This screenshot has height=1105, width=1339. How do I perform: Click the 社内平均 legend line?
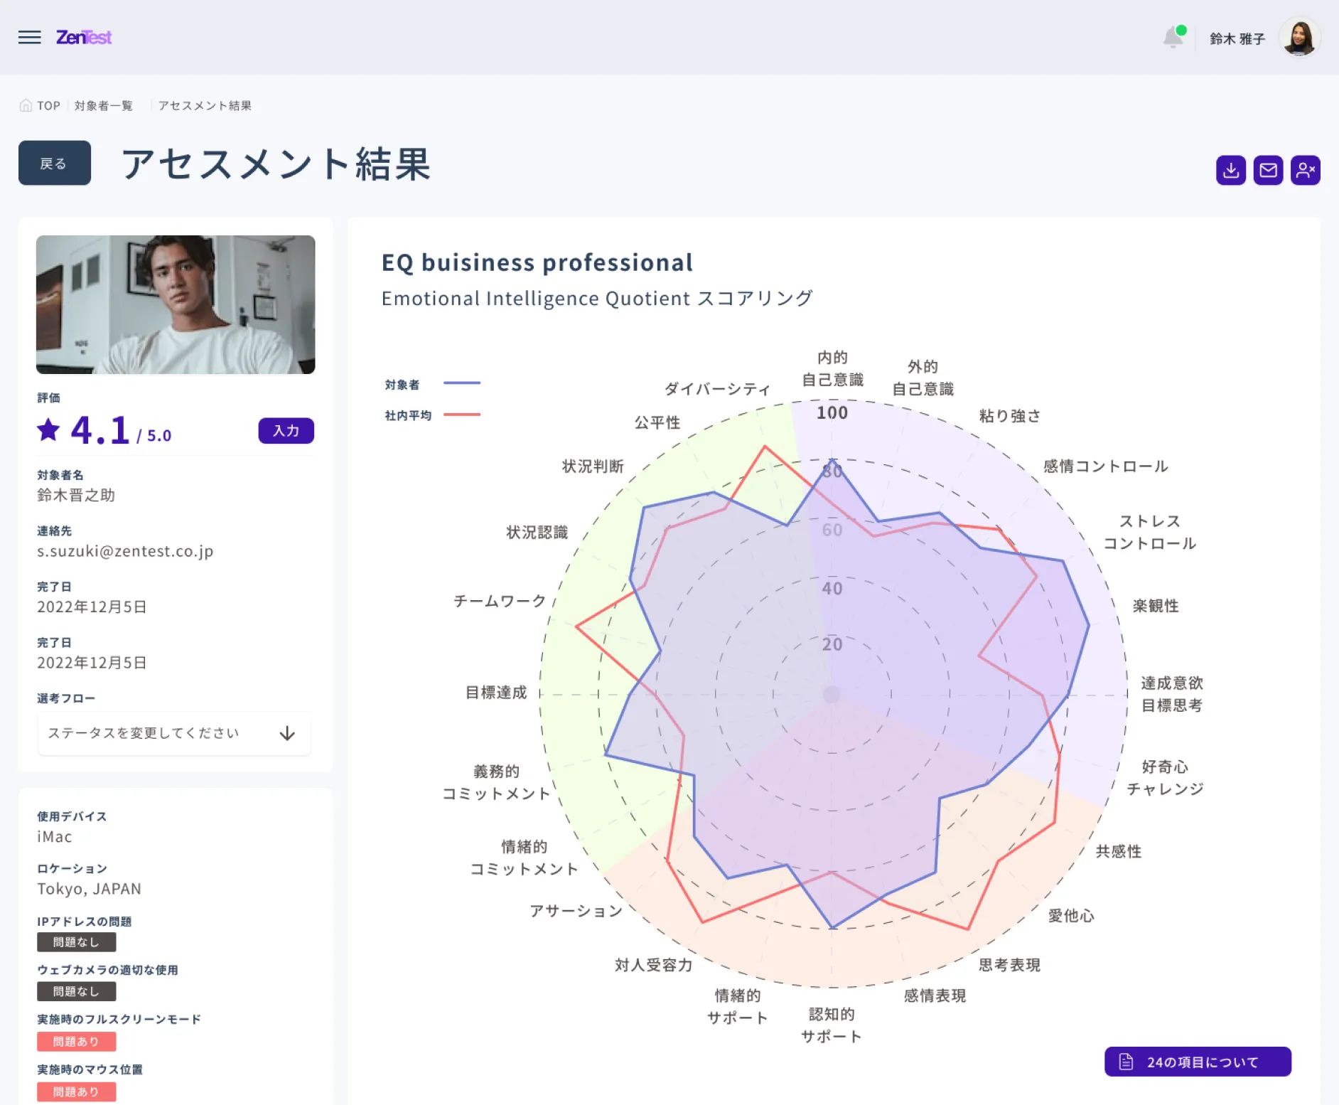462,415
